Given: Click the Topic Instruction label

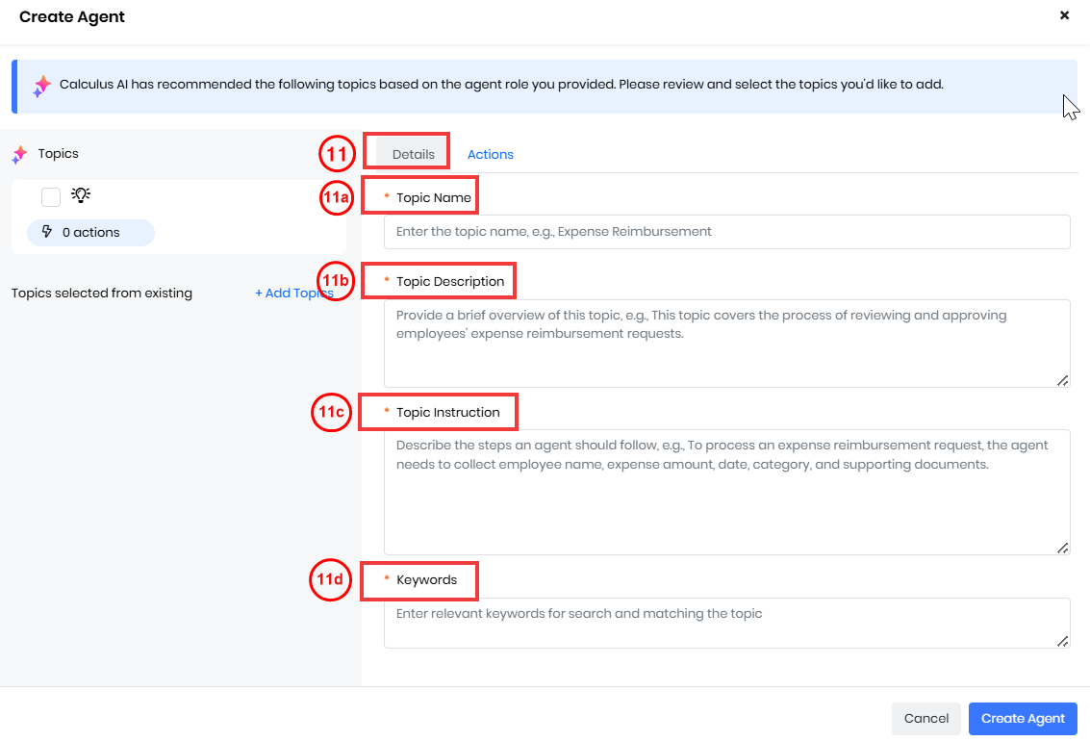Looking at the screenshot, I should 447,412.
